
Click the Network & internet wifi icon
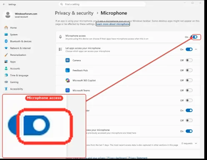point(6,48)
